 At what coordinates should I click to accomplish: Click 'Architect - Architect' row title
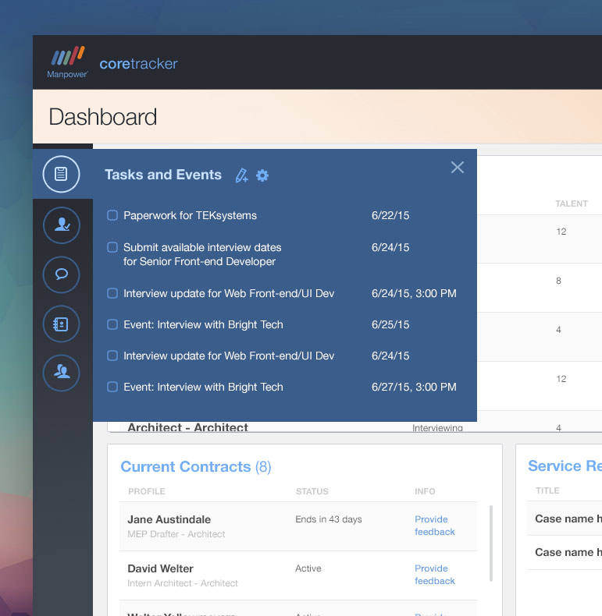[x=187, y=427]
